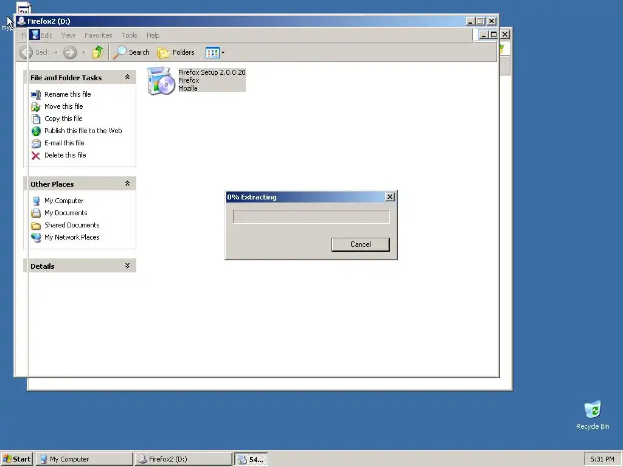This screenshot has width=623, height=467.
Task: Close the Firefox2 (D:) window
Action: coord(492,21)
